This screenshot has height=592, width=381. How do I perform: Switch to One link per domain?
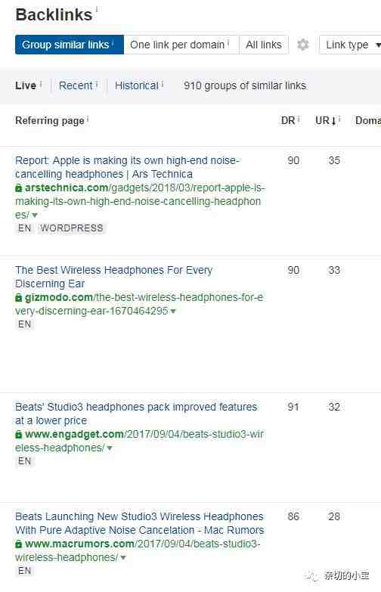(181, 45)
